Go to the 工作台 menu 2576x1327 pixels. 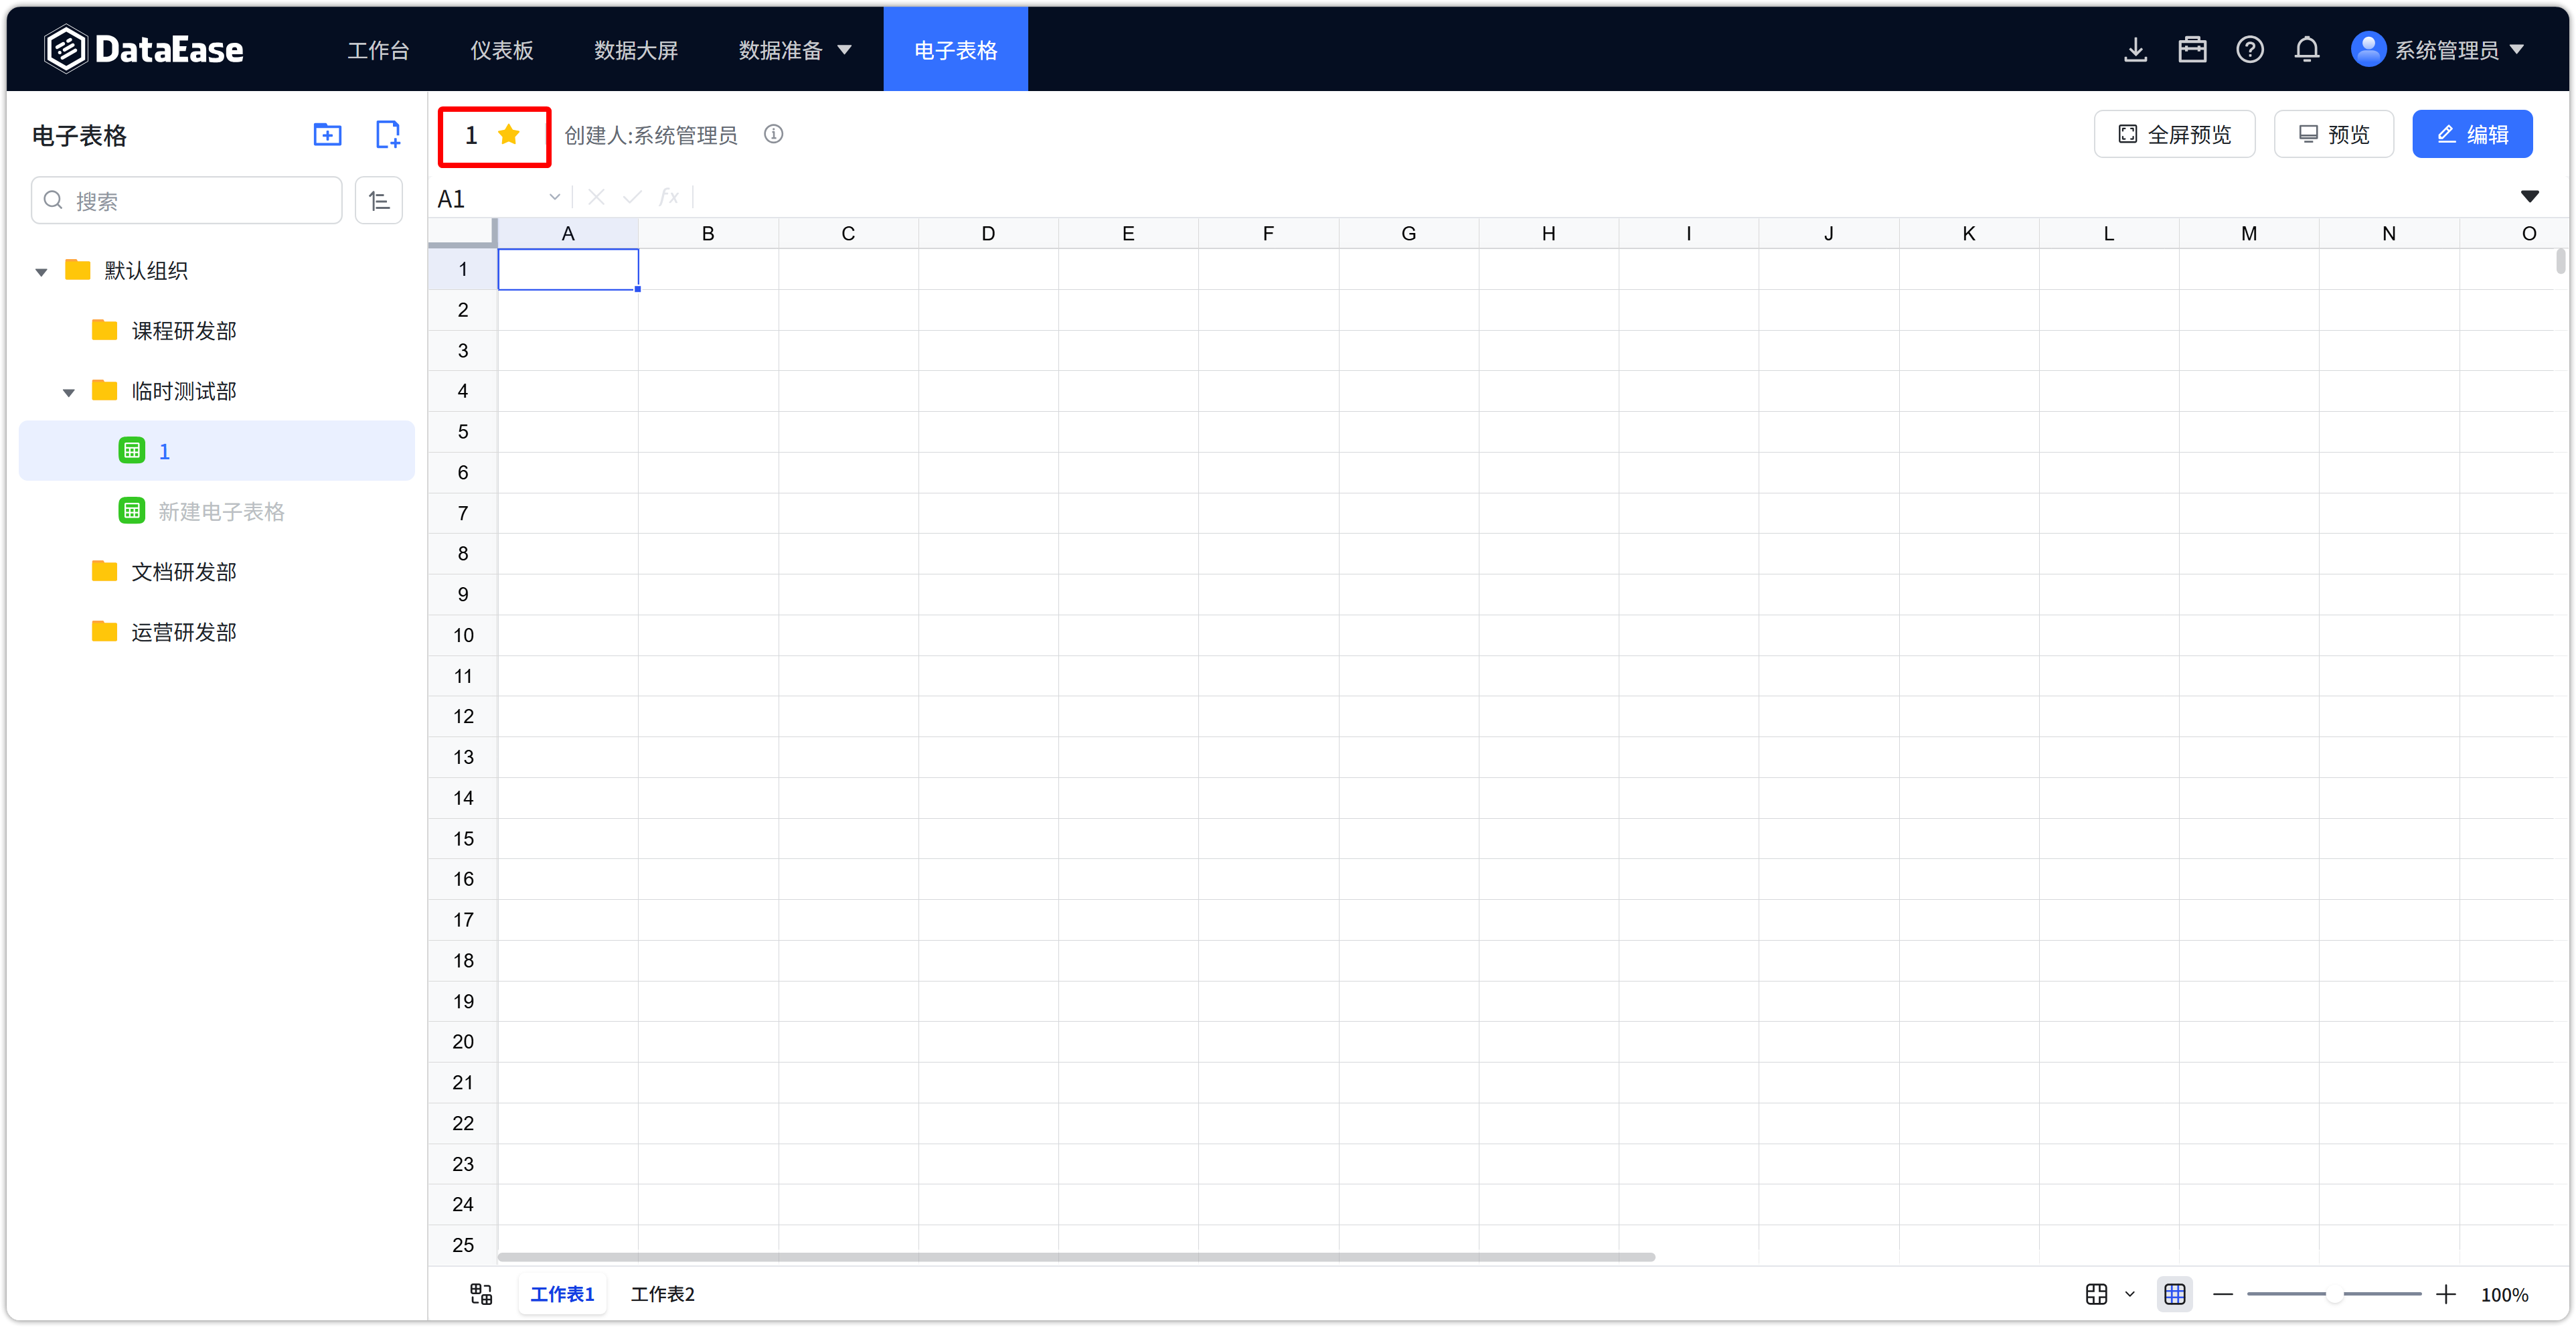coord(378,49)
